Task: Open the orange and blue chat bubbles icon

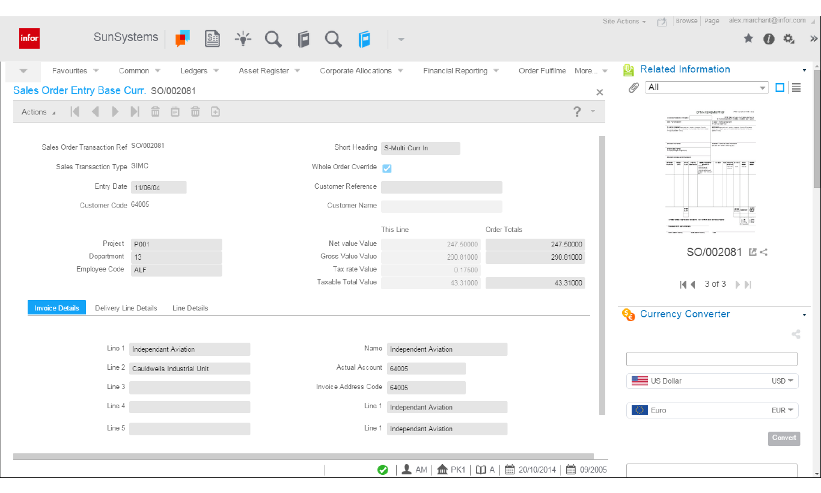Action: coord(182,39)
